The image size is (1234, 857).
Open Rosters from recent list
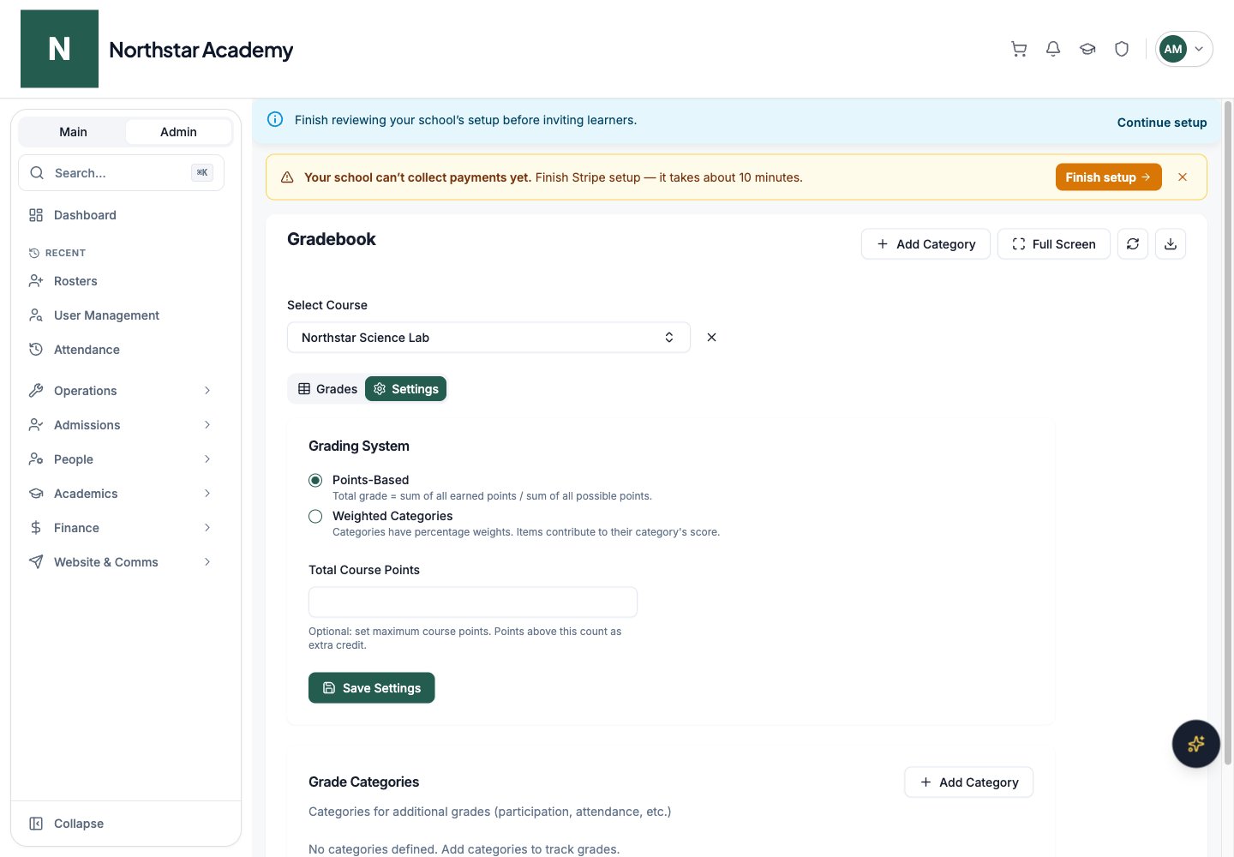coord(122,281)
